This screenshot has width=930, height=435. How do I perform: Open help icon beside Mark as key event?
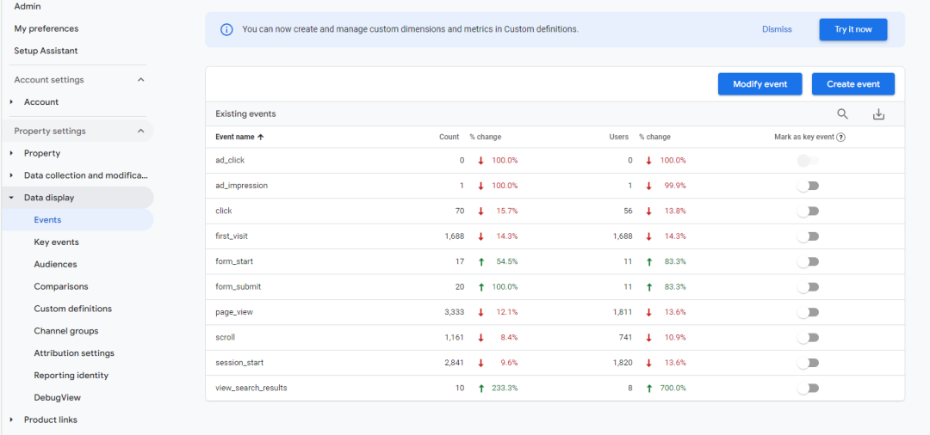click(x=841, y=137)
